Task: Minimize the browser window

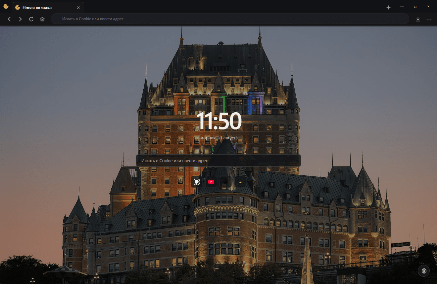Action: 402,7
